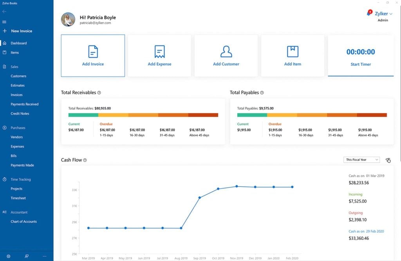This screenshot has width=401, height=261.
Task: Click the Accountant section icon
Action: 4,212
